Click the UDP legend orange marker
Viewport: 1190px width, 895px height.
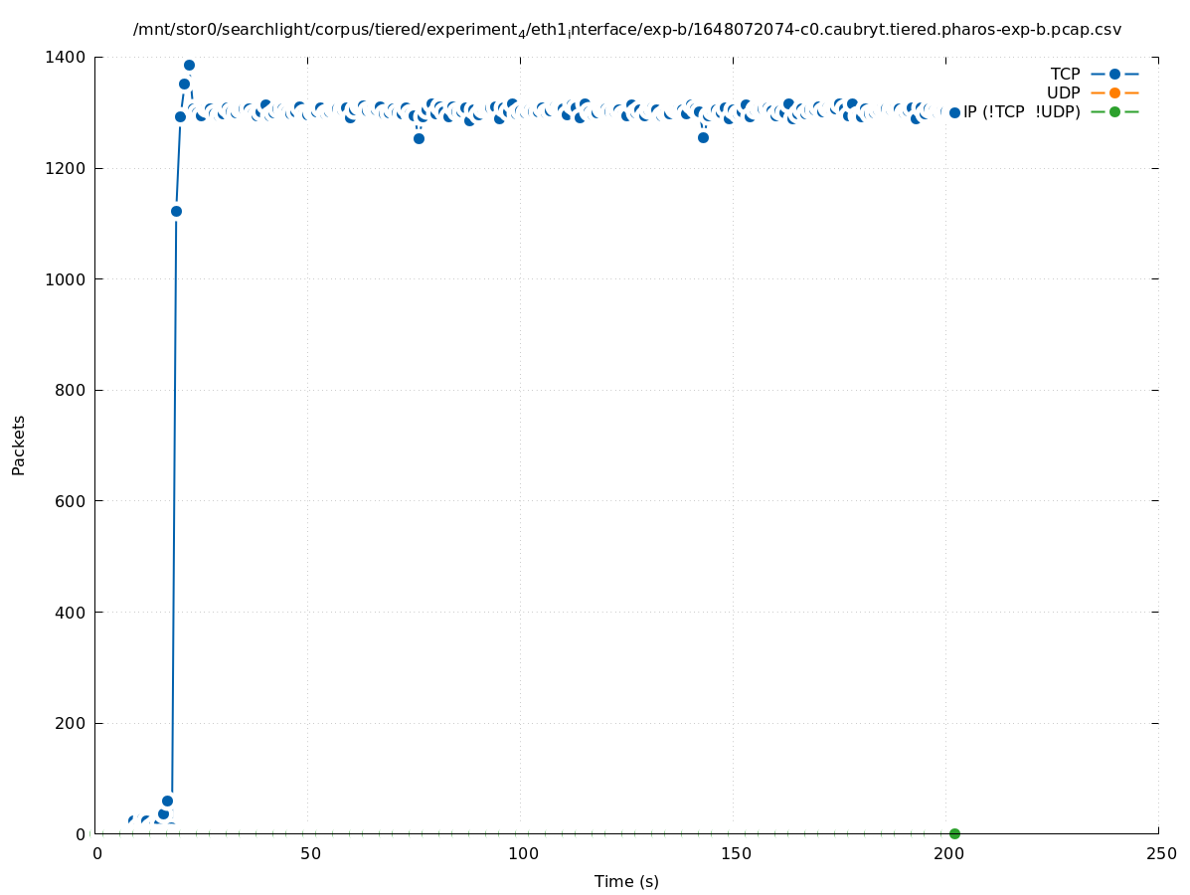[x=1114, y=92]
